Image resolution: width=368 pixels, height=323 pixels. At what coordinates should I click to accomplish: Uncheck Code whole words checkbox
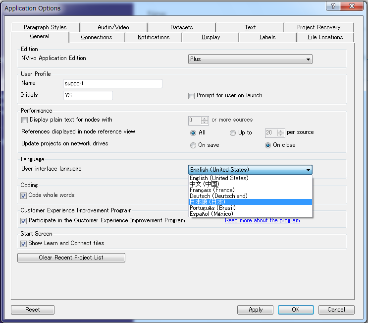[x=23, y=195]
